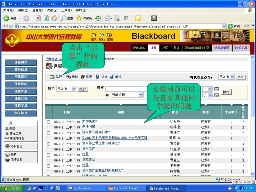This screenshot has height=192, width=256.
Task: Switch to my documents taskbar window
Action: (86, 188)
